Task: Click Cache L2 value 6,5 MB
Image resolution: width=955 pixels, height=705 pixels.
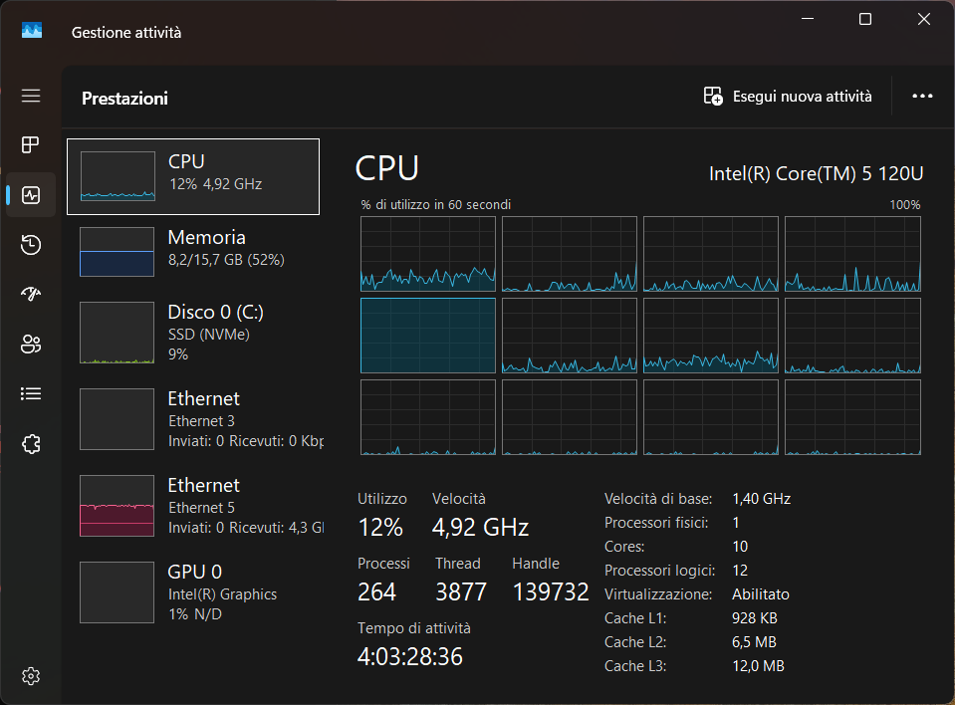Action: [754, 642]
